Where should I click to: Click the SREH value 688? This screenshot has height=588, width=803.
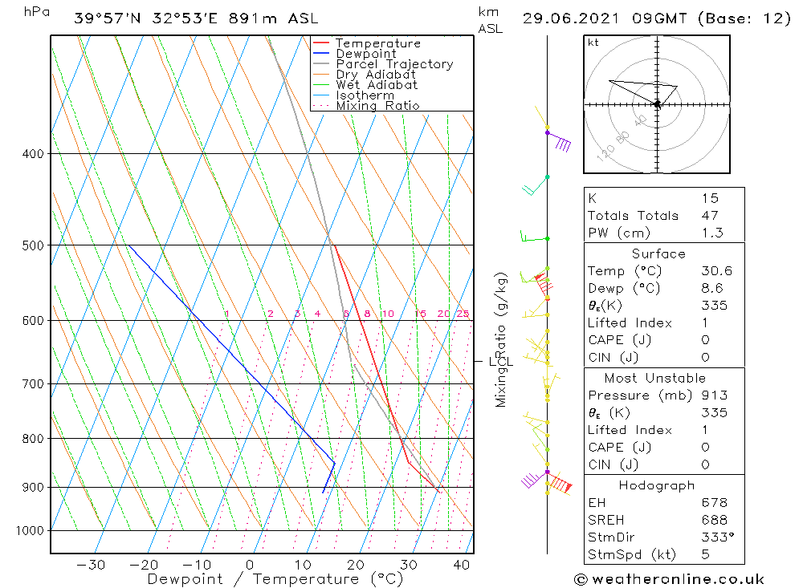coord(715,521)
